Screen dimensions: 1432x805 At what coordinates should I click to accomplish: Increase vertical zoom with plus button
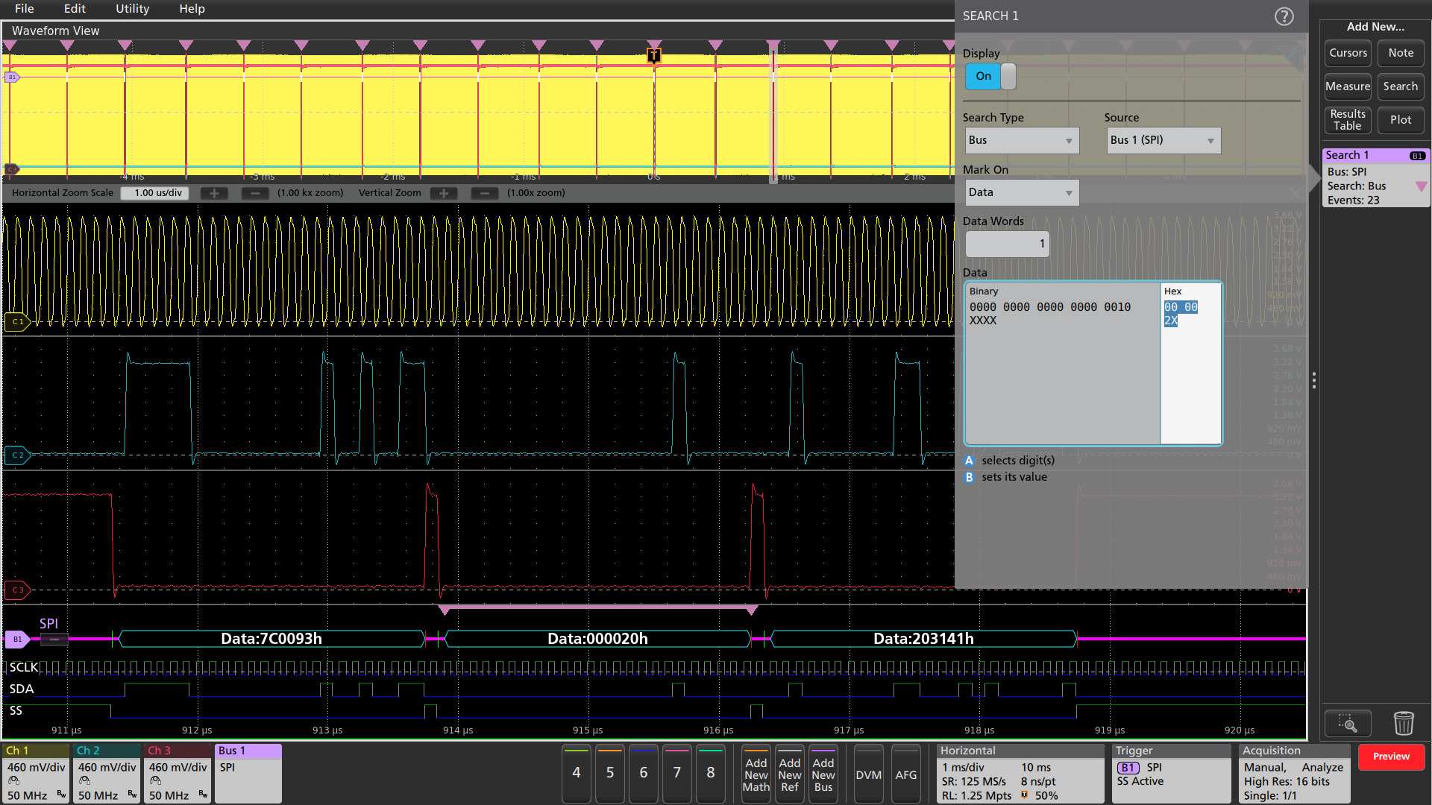pyautogui.click(x=444, y=193)
